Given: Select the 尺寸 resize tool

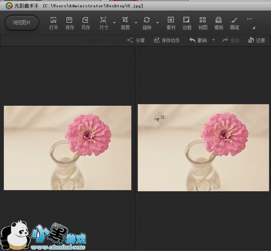Looking at the screenshot, I should click(103, 23).
